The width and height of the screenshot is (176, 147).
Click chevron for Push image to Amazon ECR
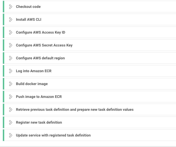coord(10,97)
